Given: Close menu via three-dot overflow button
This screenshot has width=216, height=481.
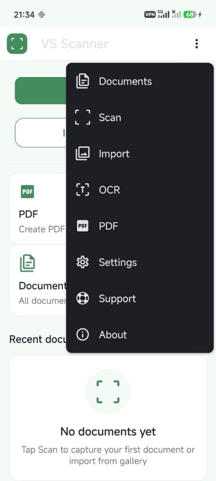Looking at the screenshot, I should [196, 44].
